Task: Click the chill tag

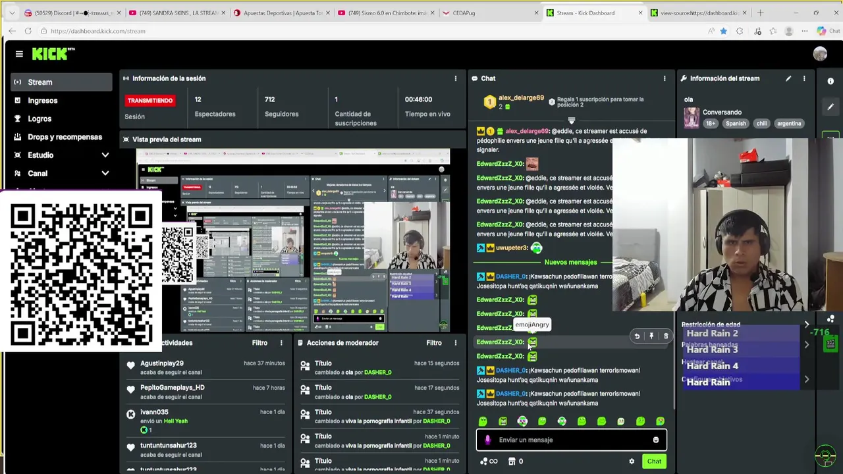Action: 761,124
